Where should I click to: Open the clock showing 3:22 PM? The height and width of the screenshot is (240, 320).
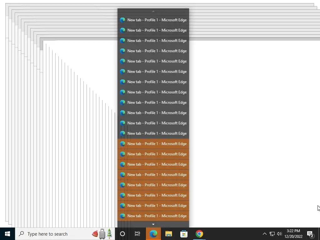[x=293, y=234]
